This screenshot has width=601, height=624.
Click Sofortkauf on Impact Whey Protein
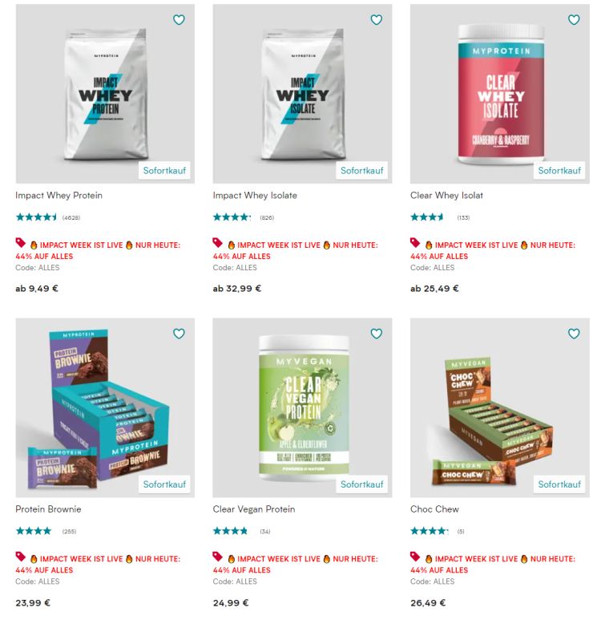coord(164,171)
